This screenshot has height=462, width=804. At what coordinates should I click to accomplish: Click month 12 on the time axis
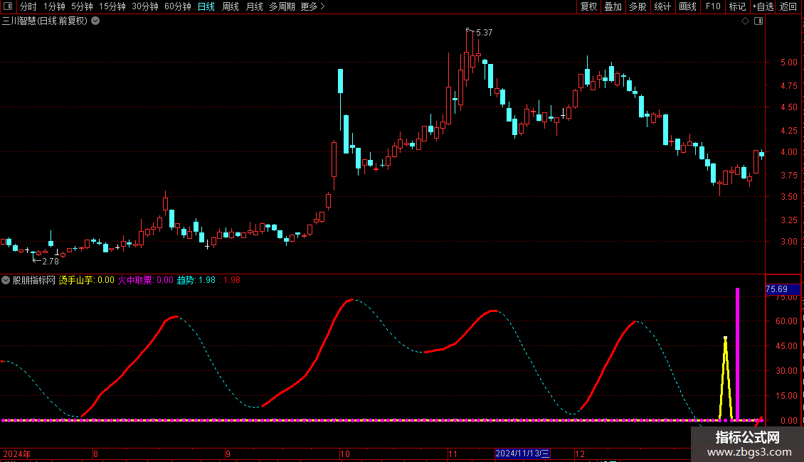(x=580, y=453)
